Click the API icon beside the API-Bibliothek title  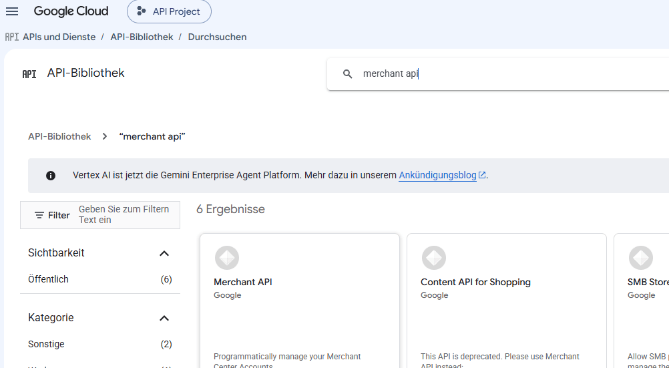tap(29, 74)
